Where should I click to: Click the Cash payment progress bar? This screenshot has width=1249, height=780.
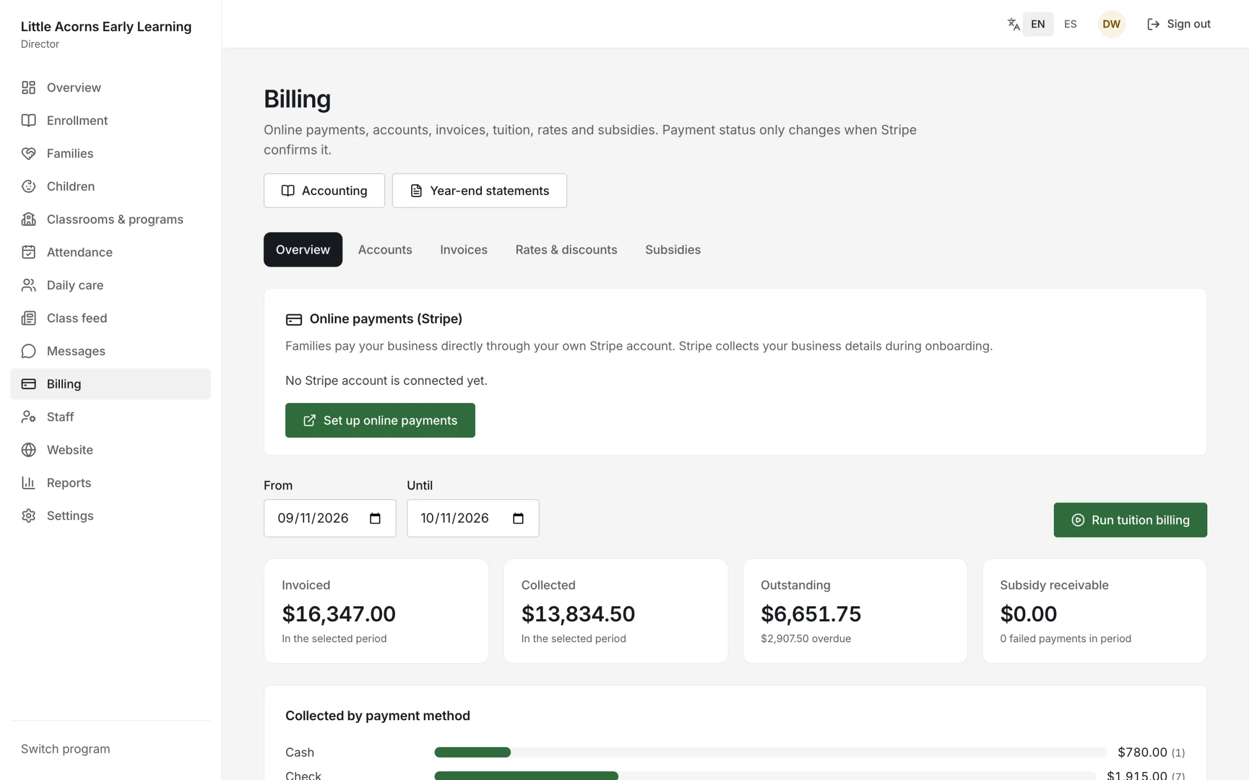pyautogui.click(x=770, y=752)
